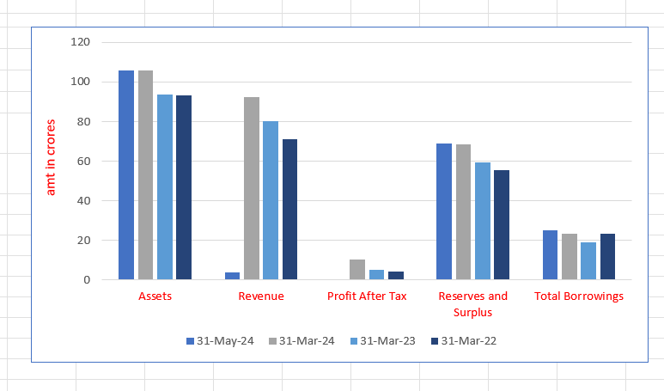Select the 31-Mar-22 dark blue legend marker
The width and height of the screenshot is (664, 391).
tap(435, 341)
